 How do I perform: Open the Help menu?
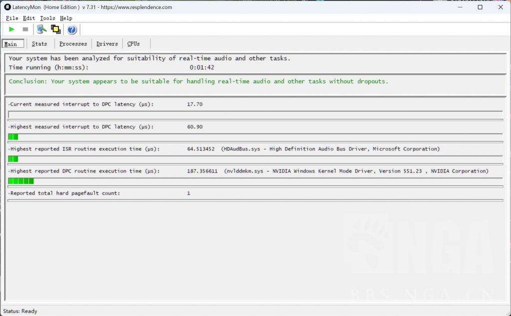click(66, 18)
